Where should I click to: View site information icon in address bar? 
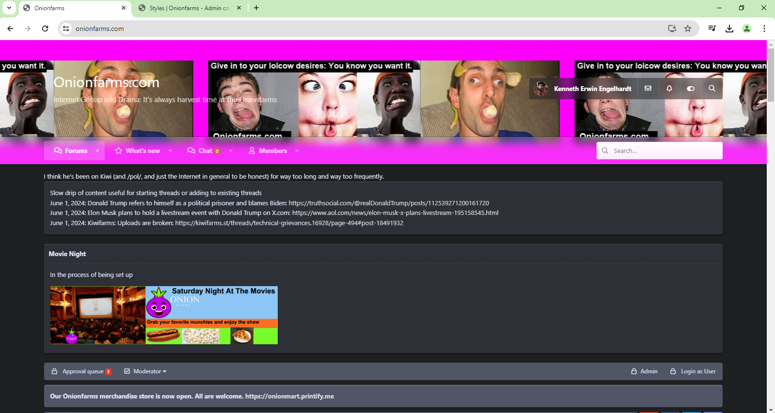tap(66, 29)
